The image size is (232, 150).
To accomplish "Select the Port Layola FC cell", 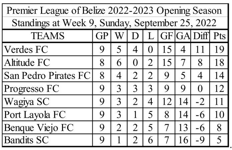I will pyautogui.click(x=47, y=114).
